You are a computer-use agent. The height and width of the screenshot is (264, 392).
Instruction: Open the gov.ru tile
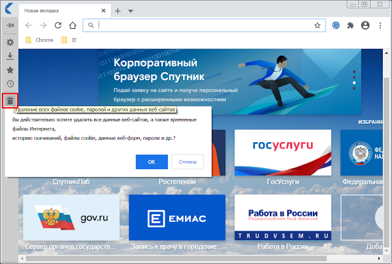(x=71, y=217)
